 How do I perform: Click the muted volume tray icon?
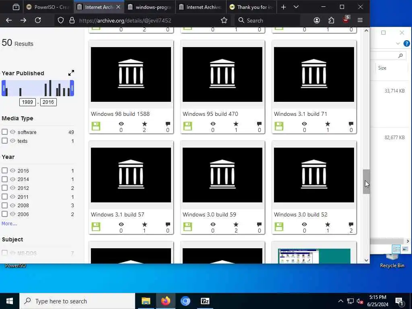(360, 301)
